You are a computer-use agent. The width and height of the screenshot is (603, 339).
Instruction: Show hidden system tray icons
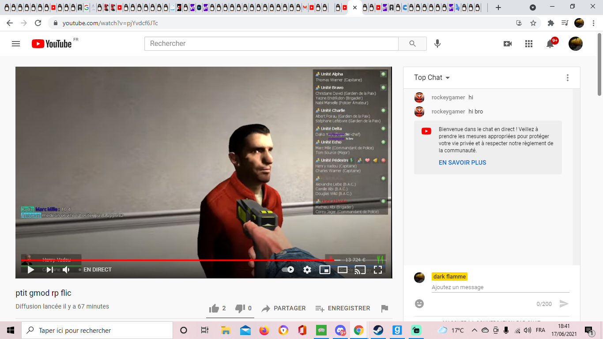tap(475, 330)
